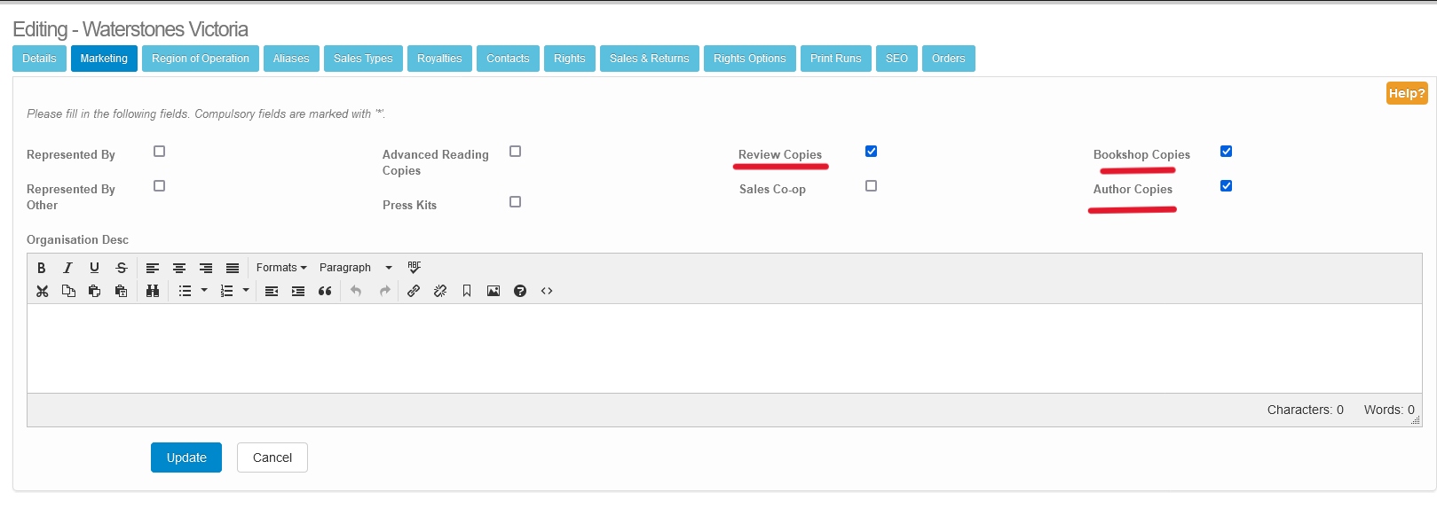
Task: Decrease the indent
Action: [x=272, y=291]
